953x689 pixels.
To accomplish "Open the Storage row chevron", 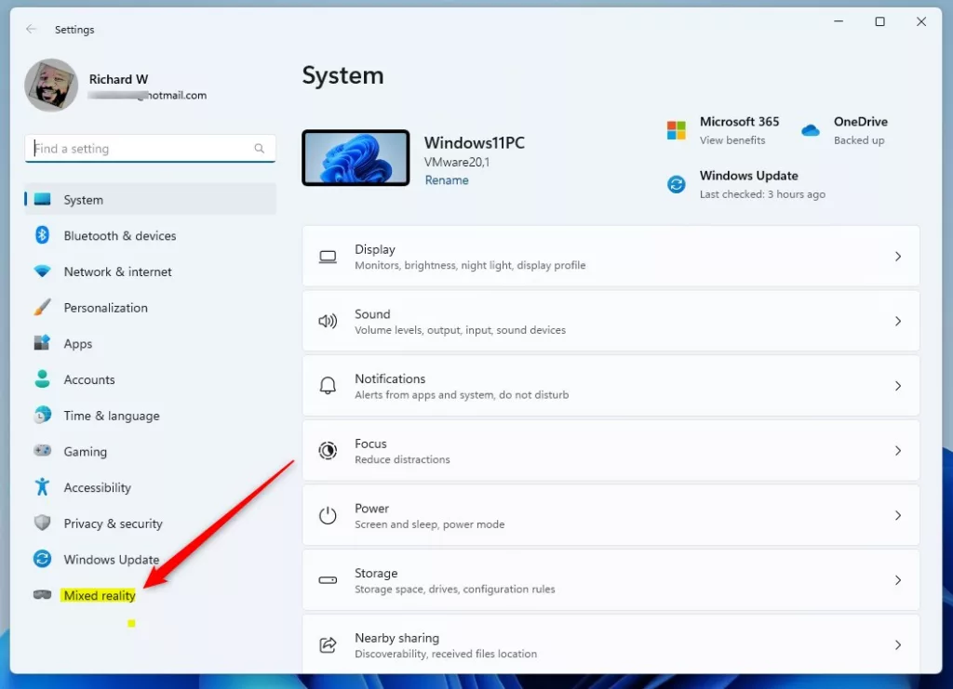I will coord(897,580).
